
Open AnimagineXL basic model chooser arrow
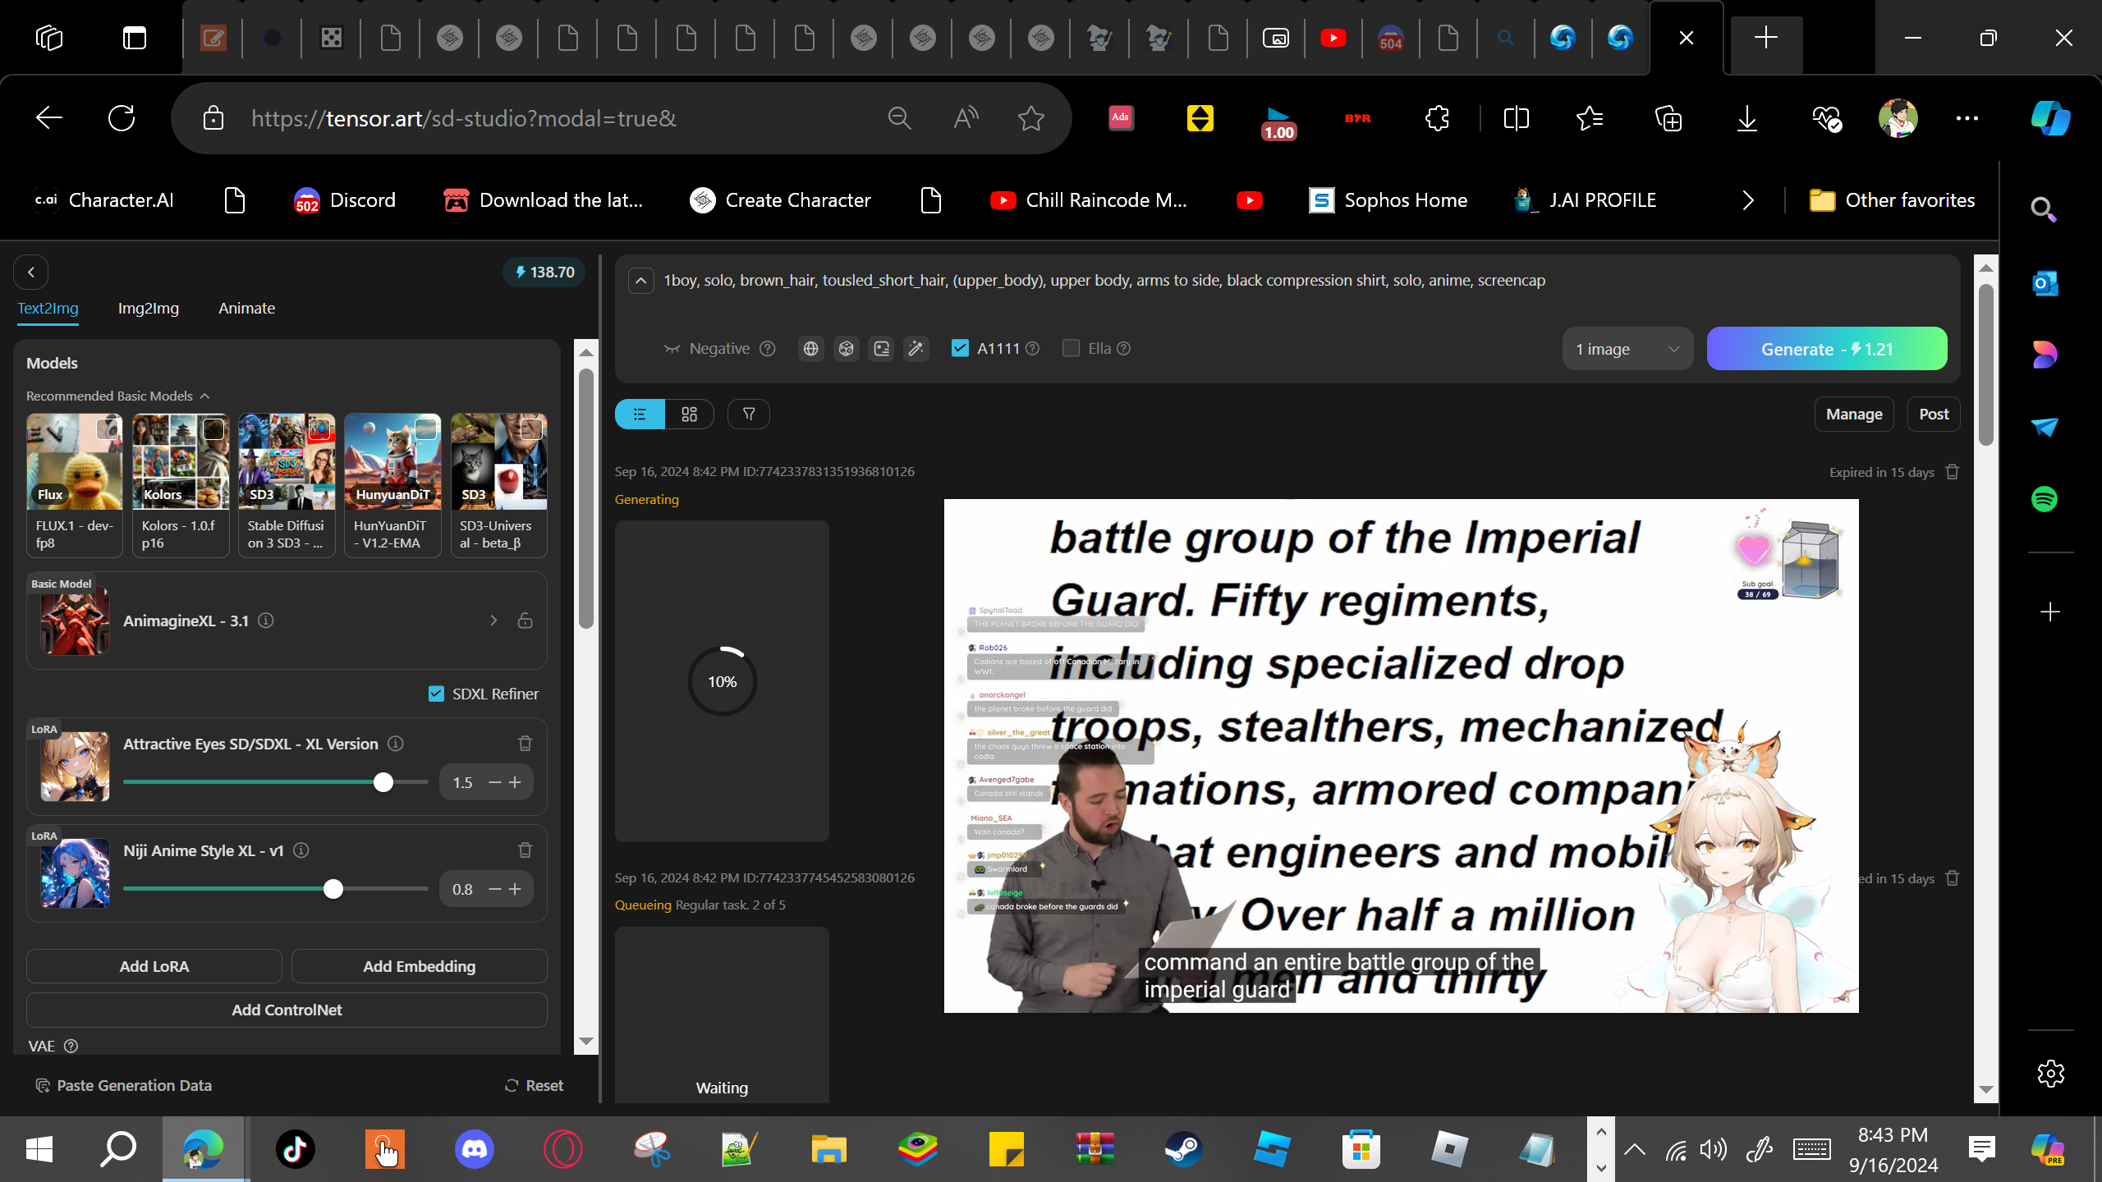click(x=493, y=621)
